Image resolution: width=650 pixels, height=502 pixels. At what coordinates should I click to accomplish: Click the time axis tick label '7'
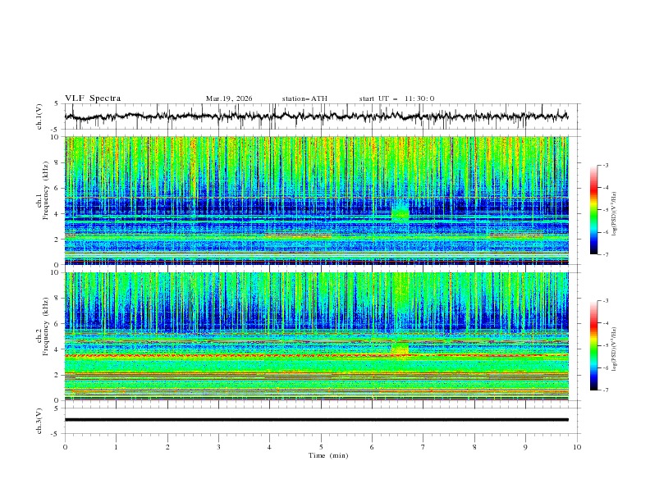pyautogui.click(x=423, y=447)
